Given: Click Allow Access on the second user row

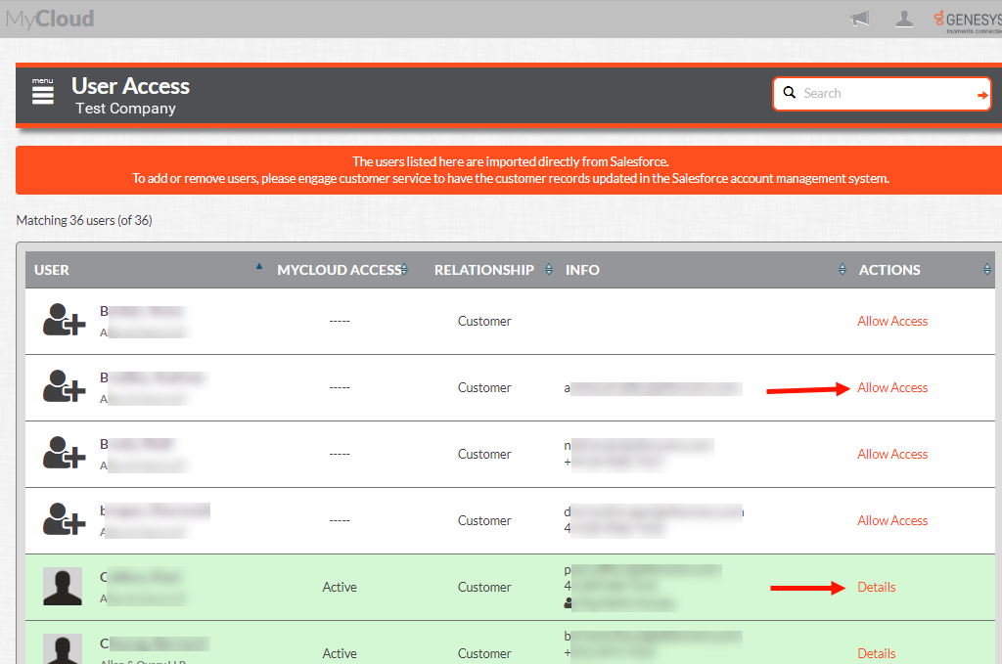Looking at the screenshot, I should coord(891,387).
